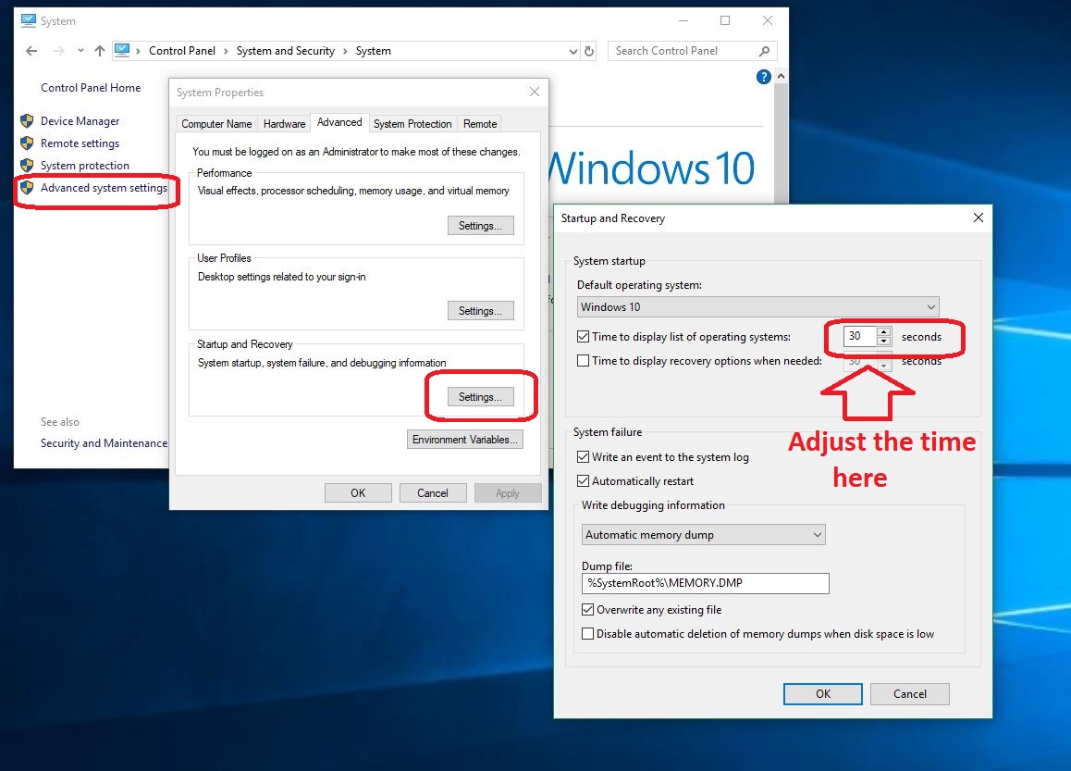Click the blue help question mark icon
This screenshot has height=771, width=1071.
pyautogui.click(x=764, y=77)
